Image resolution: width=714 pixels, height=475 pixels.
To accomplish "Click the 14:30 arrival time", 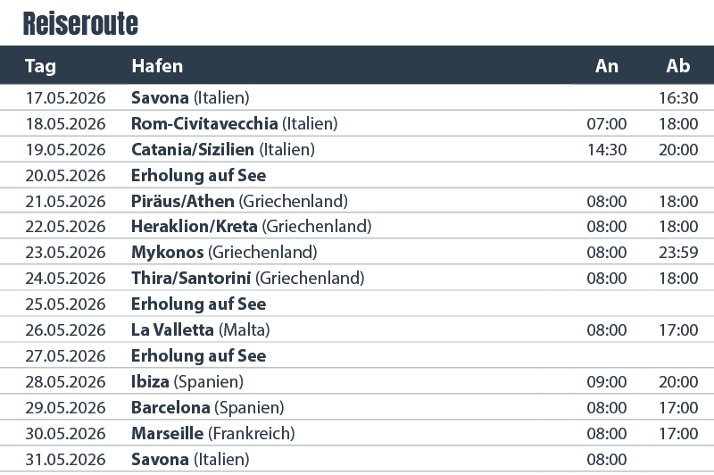I will tap(607, 149).
